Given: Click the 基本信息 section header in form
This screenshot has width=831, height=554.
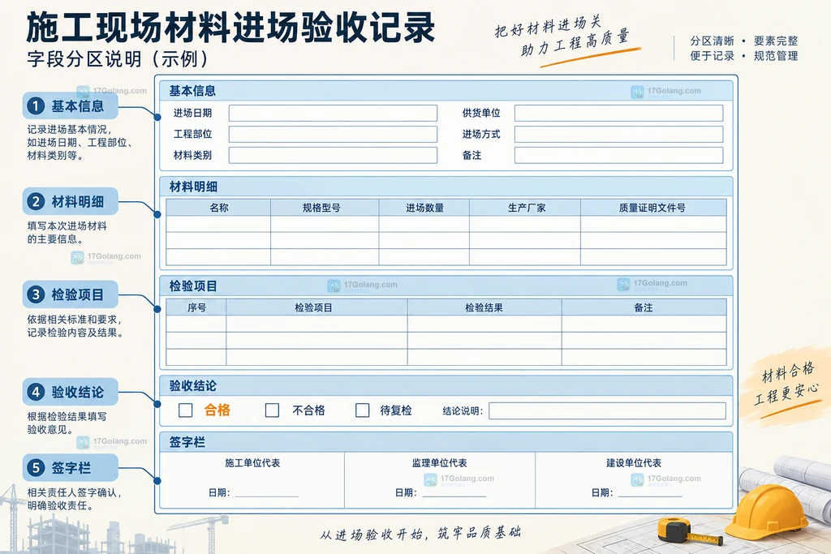Looking at the screenshot, I should pos(446,91).
